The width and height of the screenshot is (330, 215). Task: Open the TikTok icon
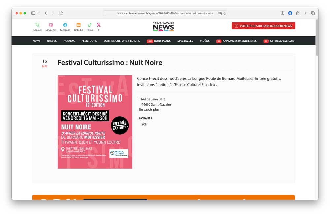89,25
